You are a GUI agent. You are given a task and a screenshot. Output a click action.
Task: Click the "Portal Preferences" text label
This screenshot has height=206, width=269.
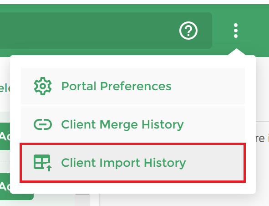click(x=117, y=86)
